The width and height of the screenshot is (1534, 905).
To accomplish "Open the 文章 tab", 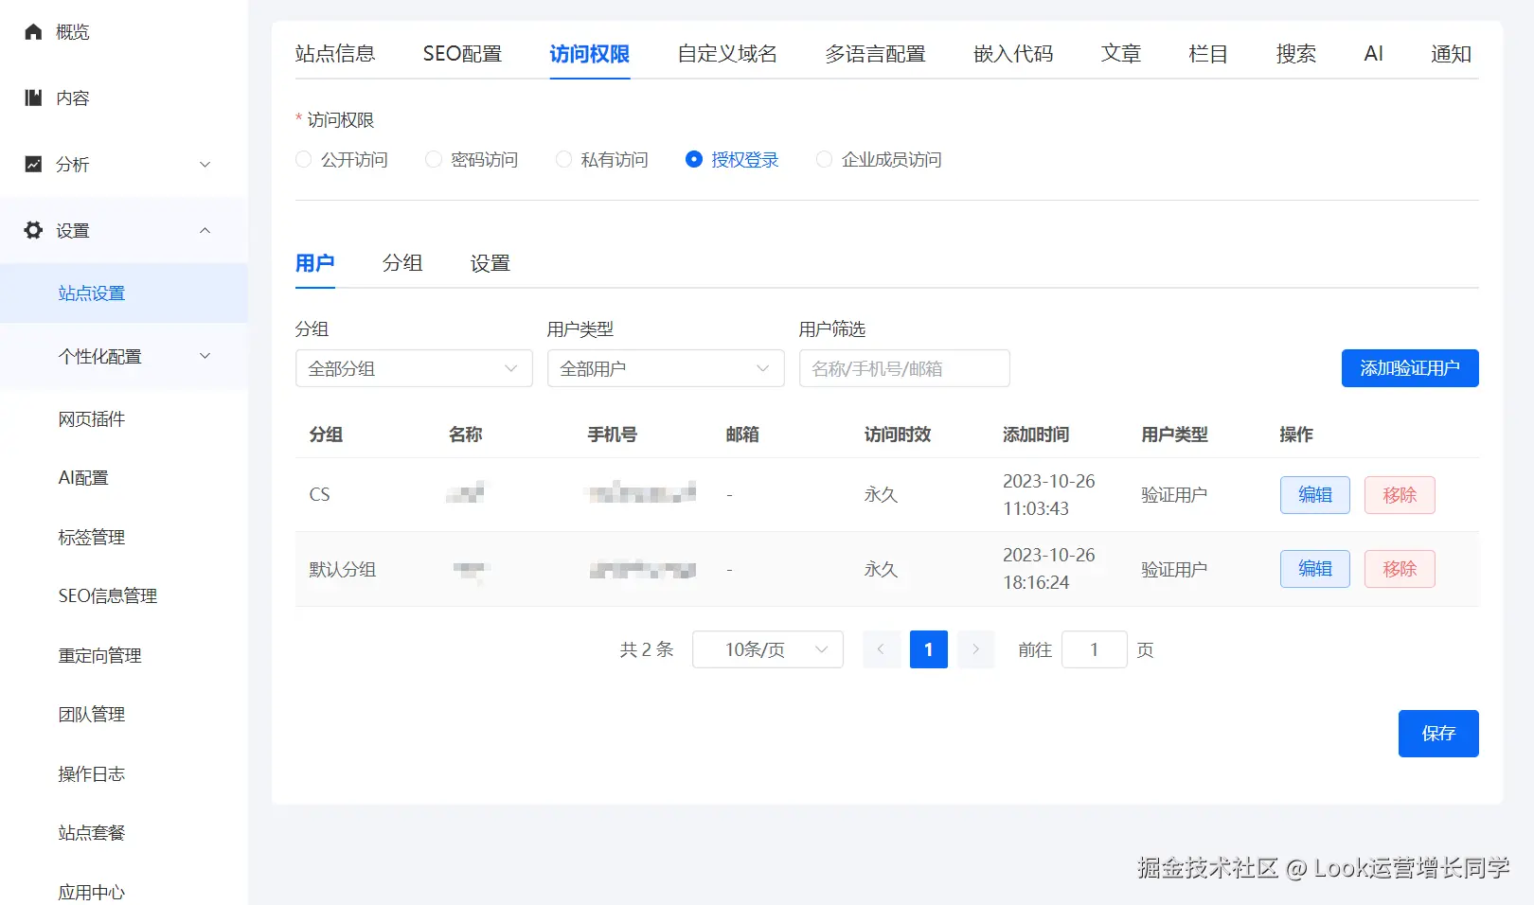I will point(1121,54).
